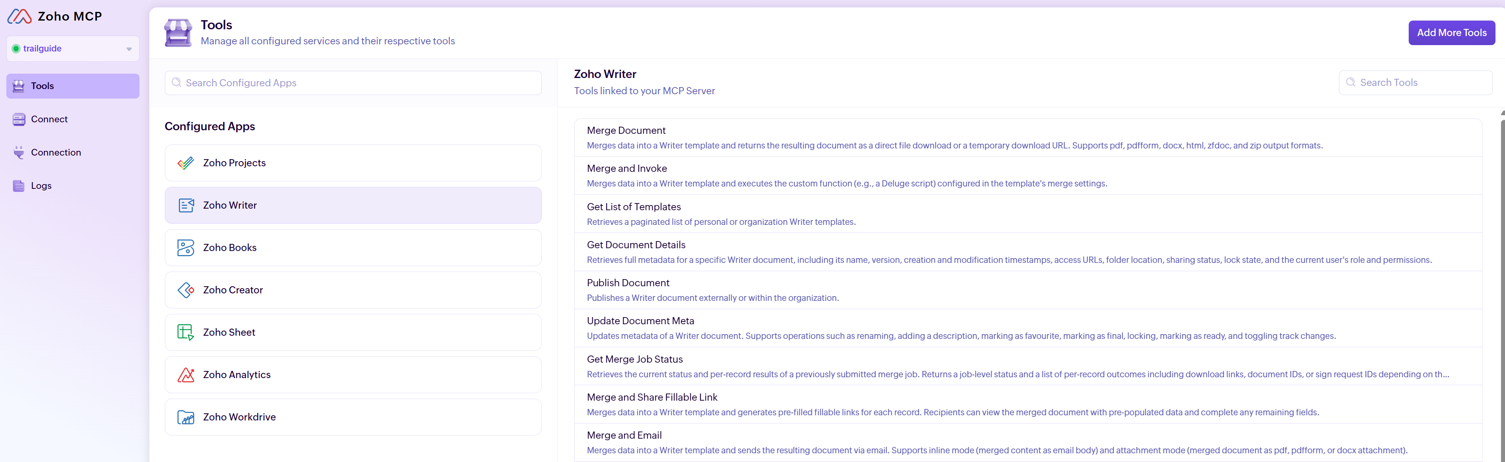This screenshot has width=1505, height=462.
Task: View the Logs page
Action: click(x=73, y=186)
